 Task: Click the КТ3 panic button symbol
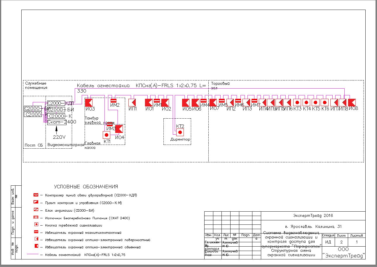click(x=297, y=103)
